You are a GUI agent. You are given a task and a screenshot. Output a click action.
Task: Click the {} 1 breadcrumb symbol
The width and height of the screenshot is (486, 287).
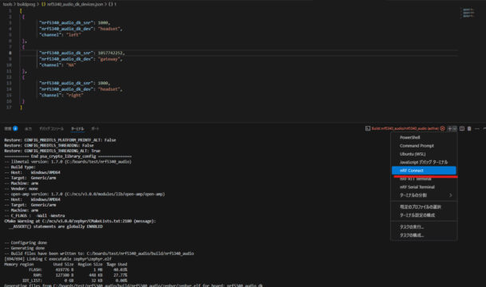[x=113, y=4]
